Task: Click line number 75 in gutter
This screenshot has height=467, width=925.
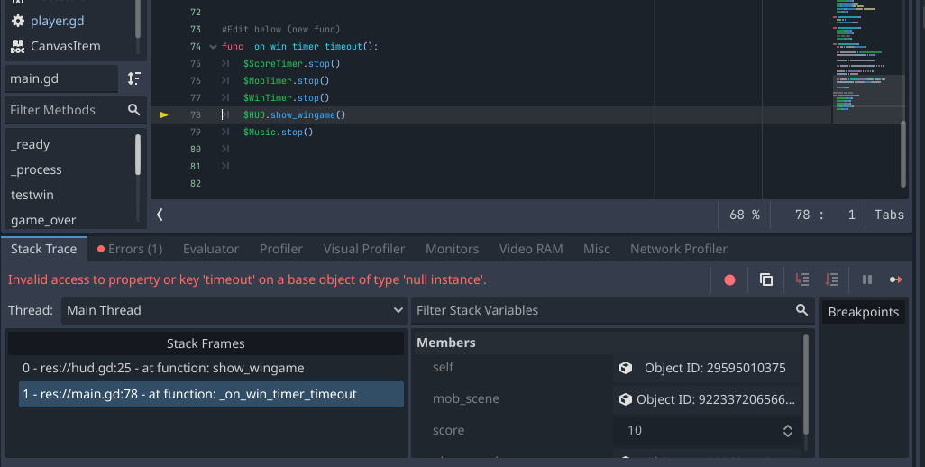Action: pos(196,64)
